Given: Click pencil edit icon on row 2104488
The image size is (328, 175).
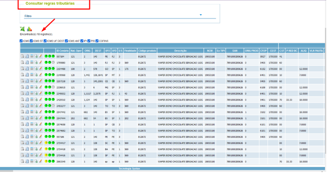Looking at the screenshot, I should (41, 69).
